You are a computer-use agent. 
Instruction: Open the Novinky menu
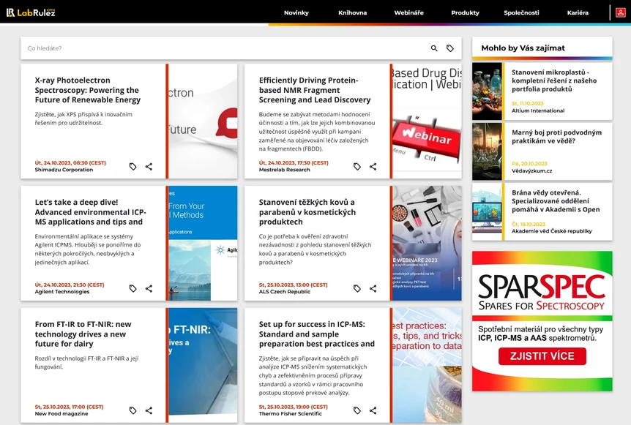(x=296, y=13)
